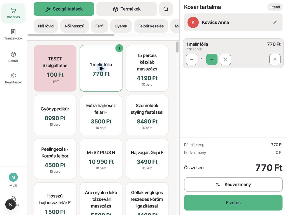Open Beállítások settings gear

pos(13,78)
